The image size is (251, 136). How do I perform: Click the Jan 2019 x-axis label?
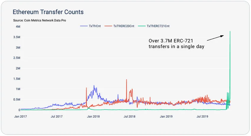(166, 116)
